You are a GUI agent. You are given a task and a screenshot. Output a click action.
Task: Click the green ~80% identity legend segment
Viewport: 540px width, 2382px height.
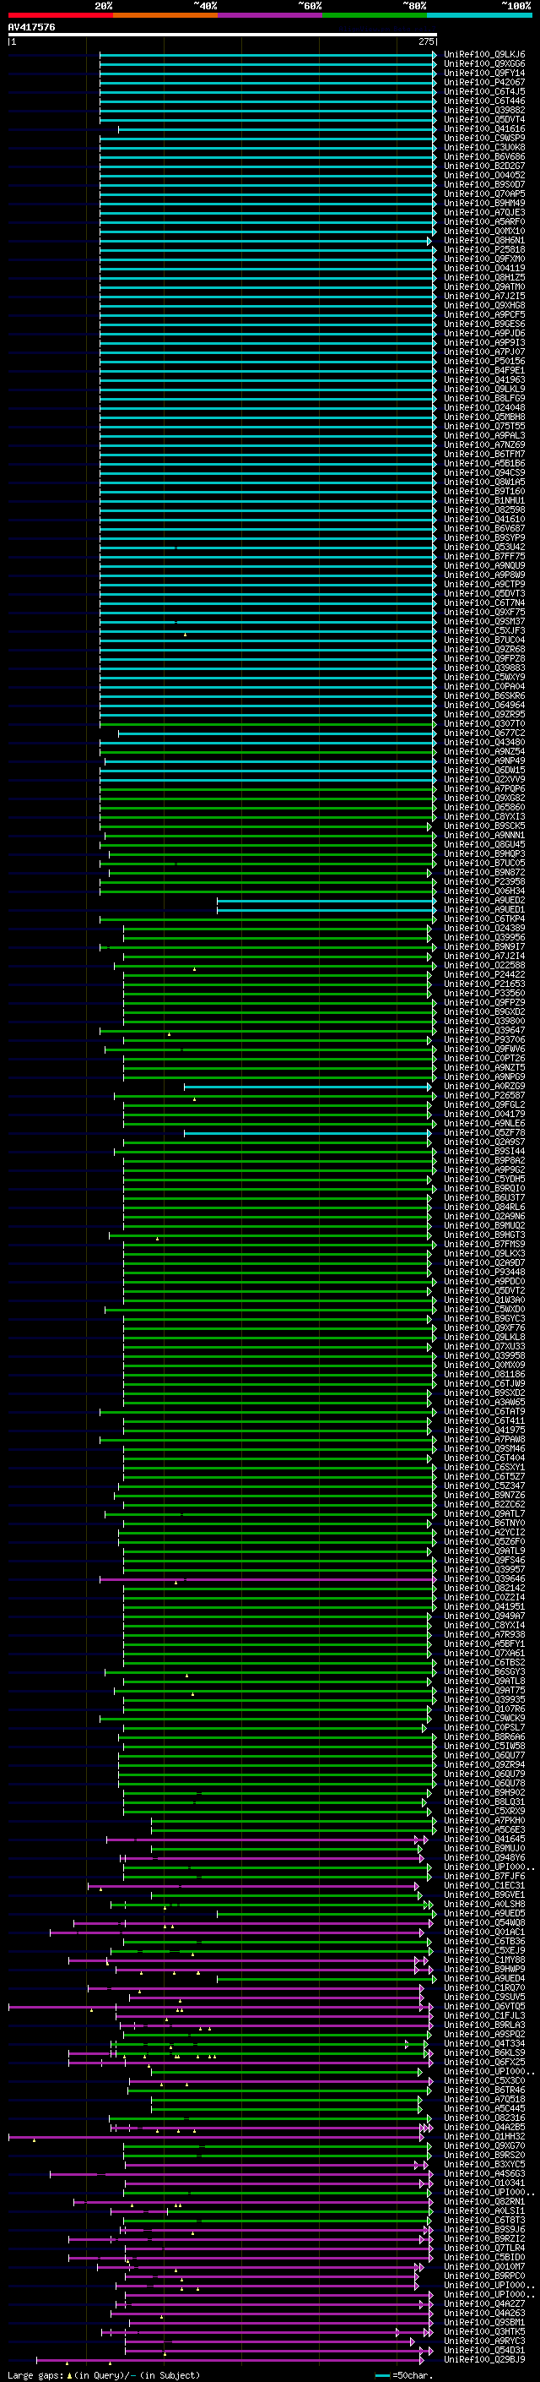(374, 15)
